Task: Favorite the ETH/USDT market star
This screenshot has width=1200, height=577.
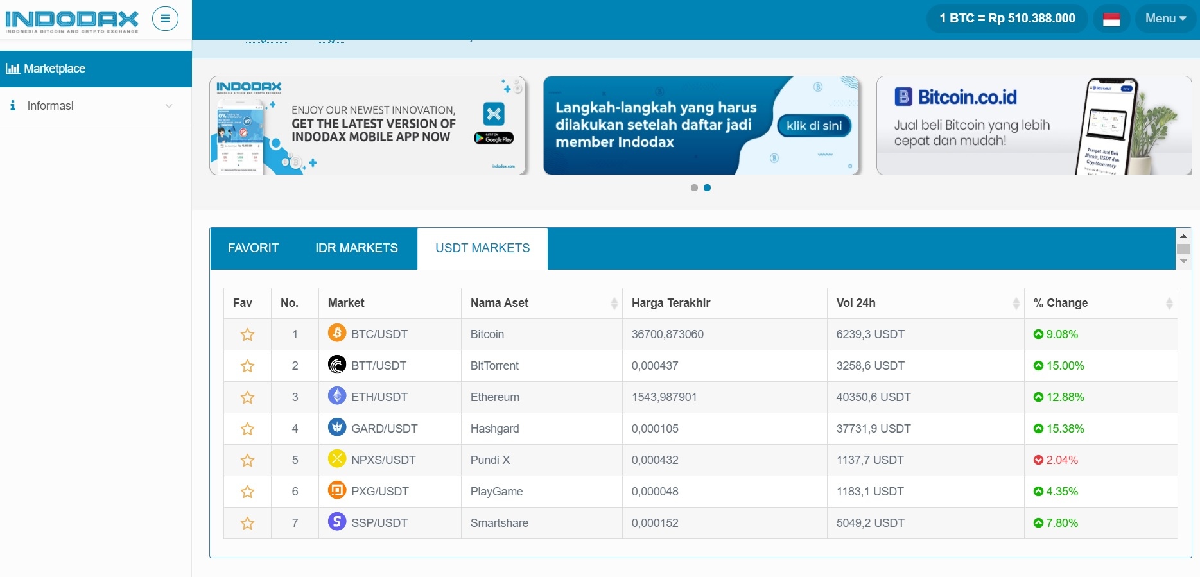Action: tap(247, 397)
